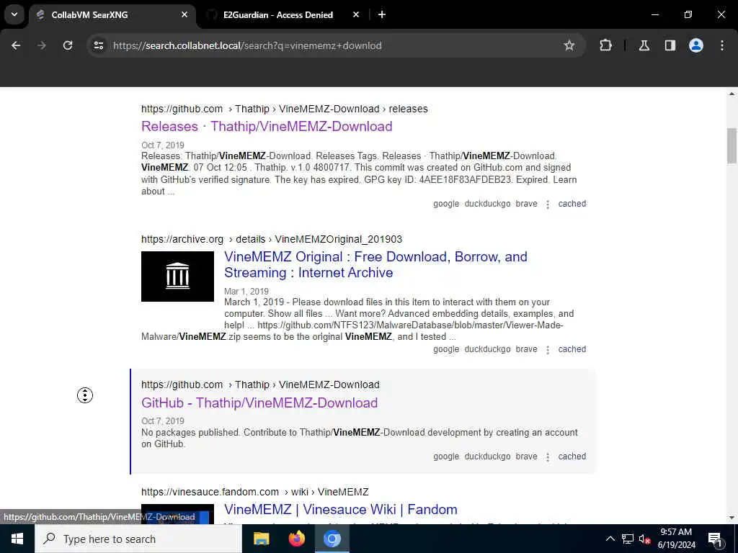This screenshot has width=738, height=553.
Task: Click the github.com releases breadcrumb URL
Action: 284,109
